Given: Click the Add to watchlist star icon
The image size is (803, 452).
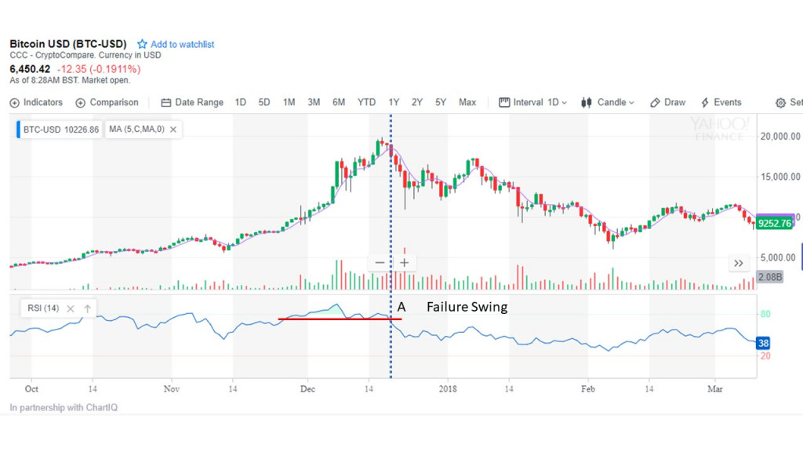Looking at the screenshot, I should point(142,44).
